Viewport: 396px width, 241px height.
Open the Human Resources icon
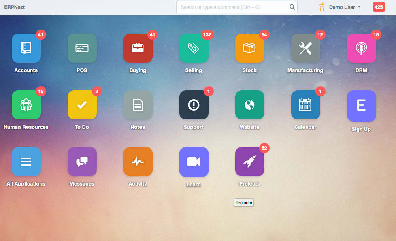26,105
